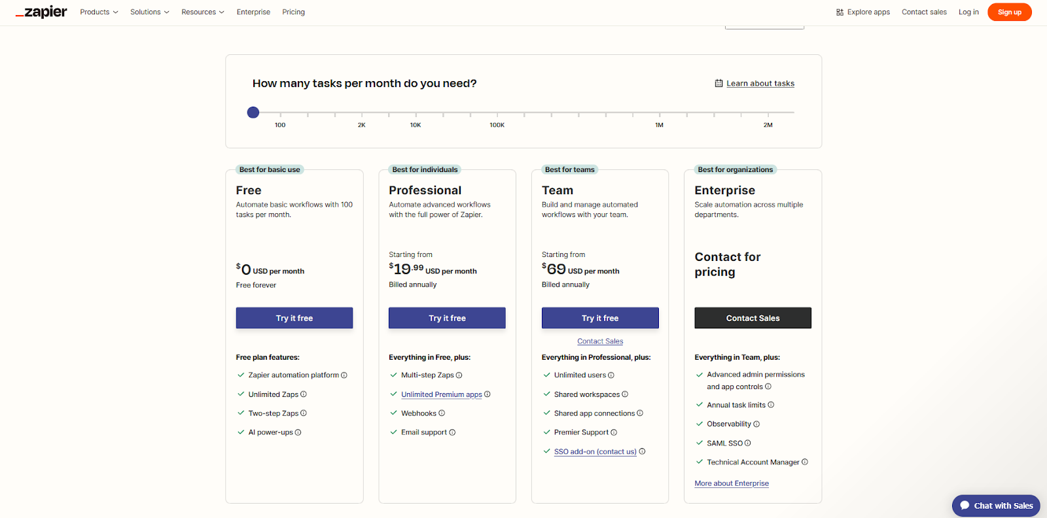The width and height of the screenshot is (1047, 518).
Task: Click the tasks slider handle
Action: tap(253, 112)
